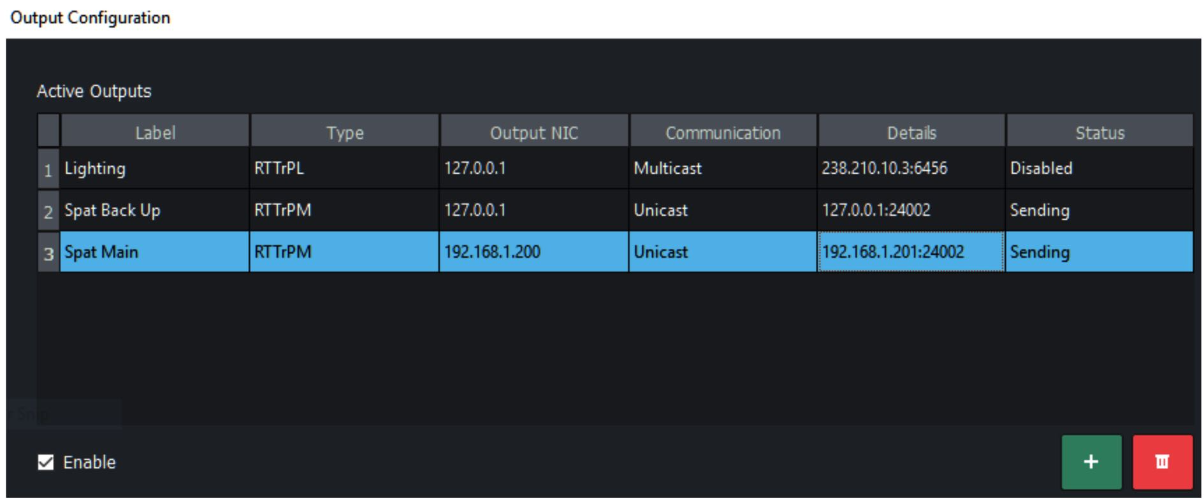
Task: Open the Multicast communication cell
Action: pos(723,169)
